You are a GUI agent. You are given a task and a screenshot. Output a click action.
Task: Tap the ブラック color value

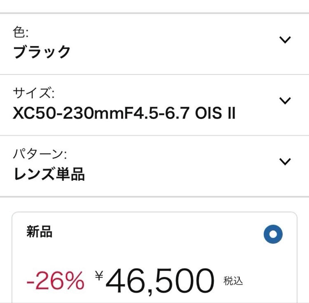[x=42, y=52]
